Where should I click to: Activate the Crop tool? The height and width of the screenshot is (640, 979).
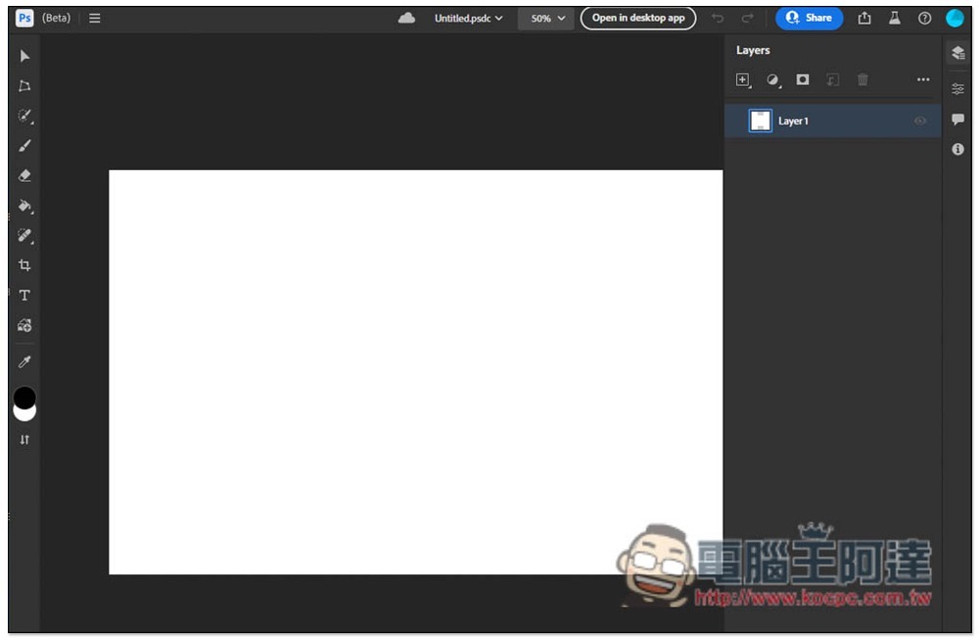(x=24, y=265)
